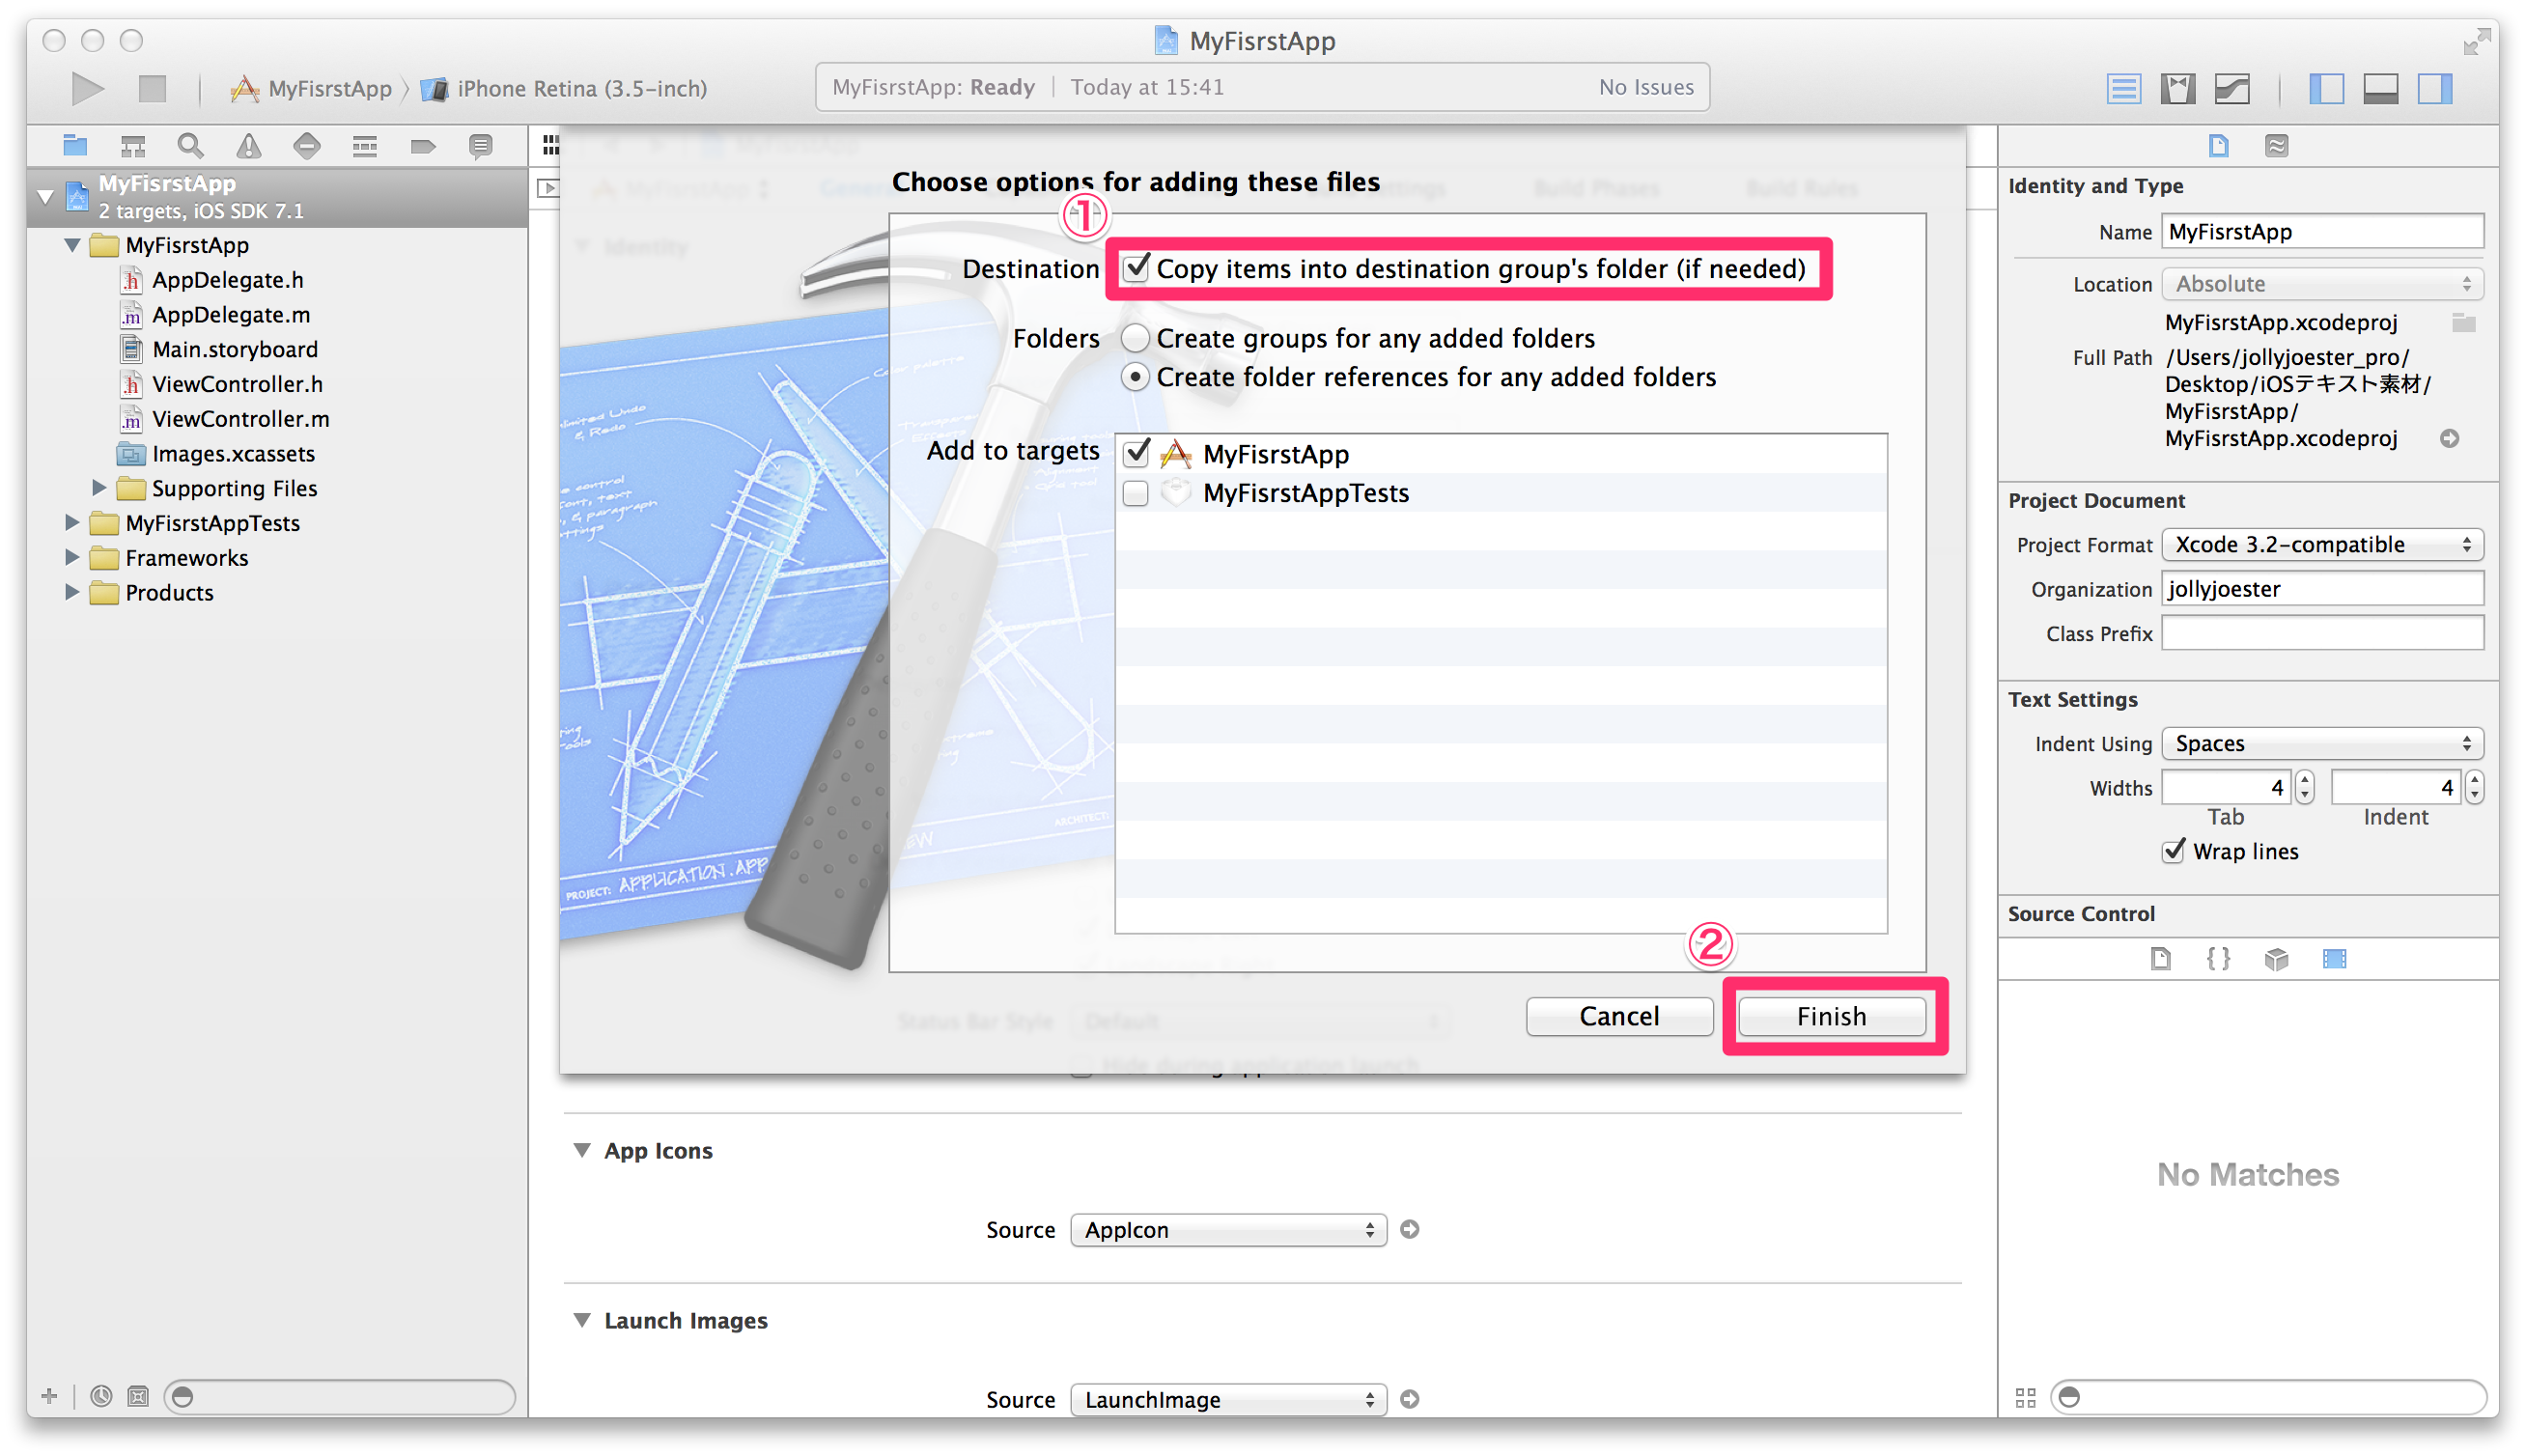Expand the Supporting Files folder
The image size is (2526, 1456).
pyautogui.click(x=99, y=488)
